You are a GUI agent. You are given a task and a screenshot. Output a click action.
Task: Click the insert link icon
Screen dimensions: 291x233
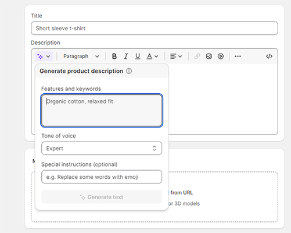tap(197, 57)
